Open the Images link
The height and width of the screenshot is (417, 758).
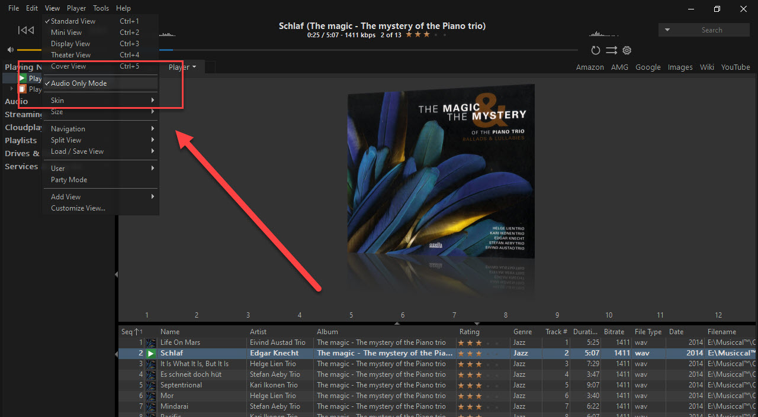[x=680, y=67]
